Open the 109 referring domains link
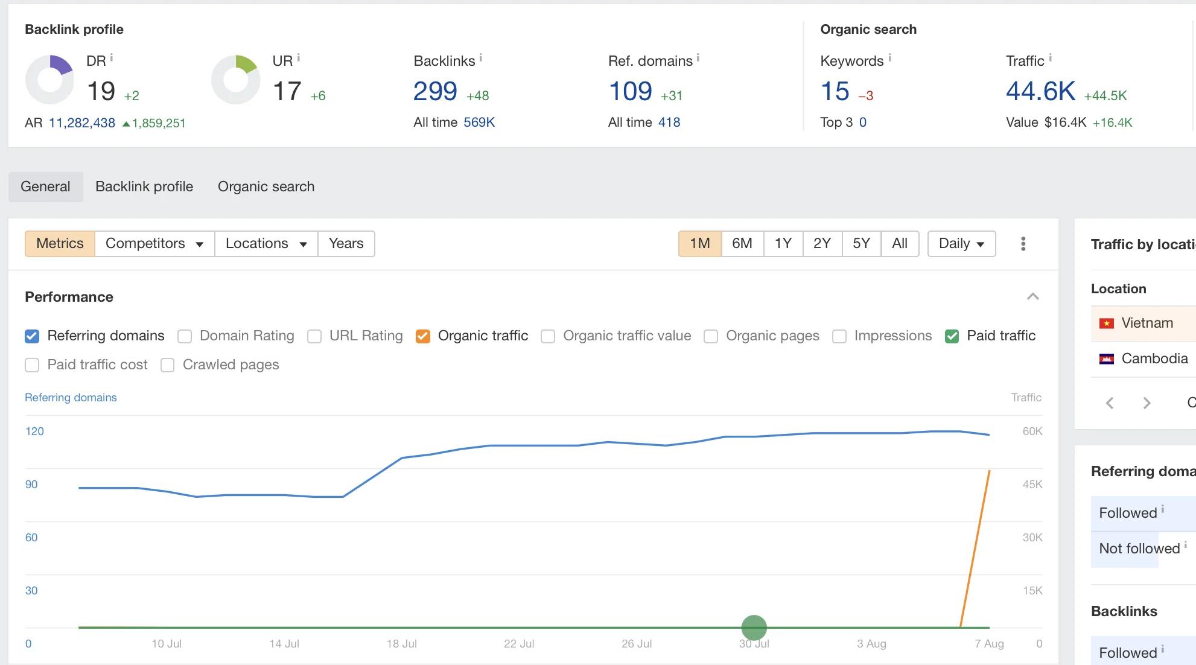The width and height of the screenshot is (1196, 665). [630, 92]
